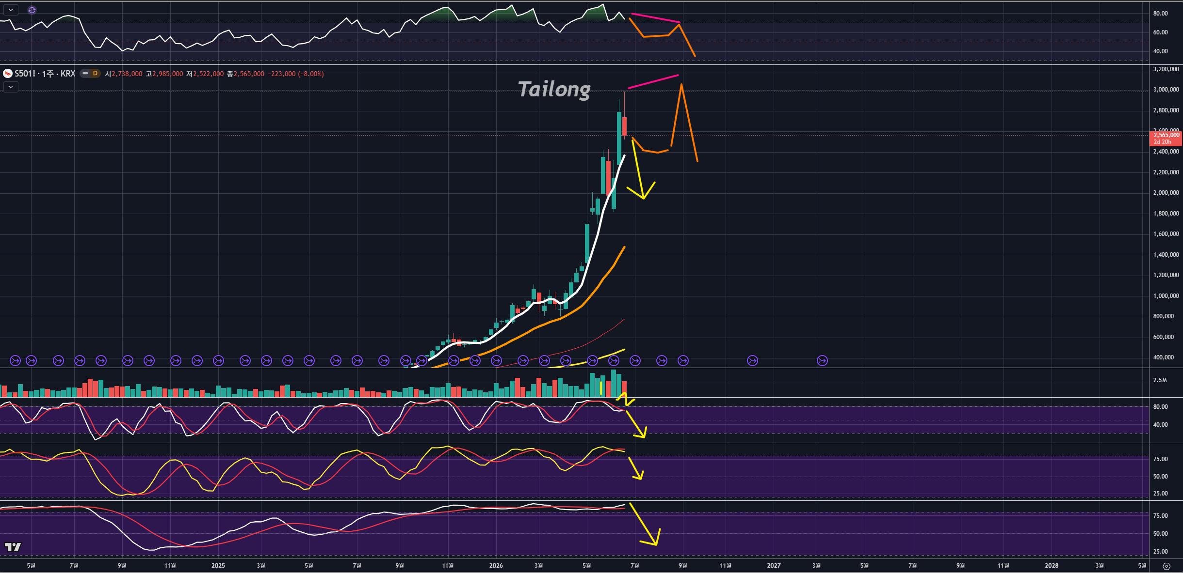Select the open value 시2,738,000
This screenshot has width=1183, height=573.
coord(124,74)
